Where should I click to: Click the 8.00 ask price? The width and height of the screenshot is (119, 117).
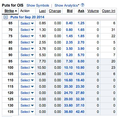(x=81, y=61)
